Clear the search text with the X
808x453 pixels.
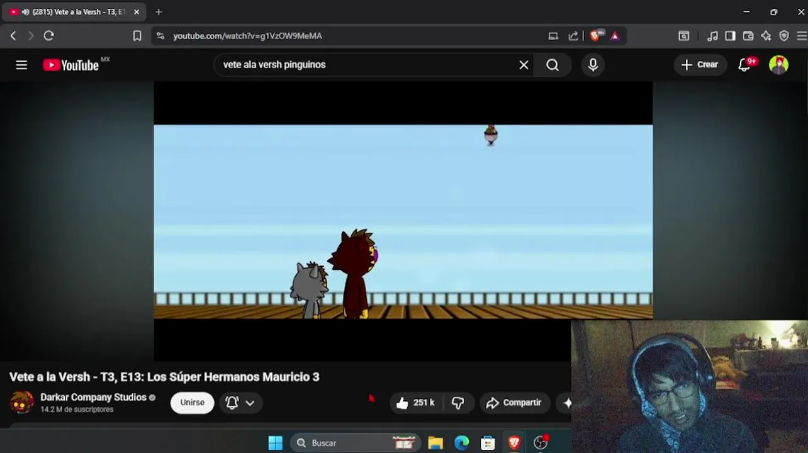[x=524, y=65]
